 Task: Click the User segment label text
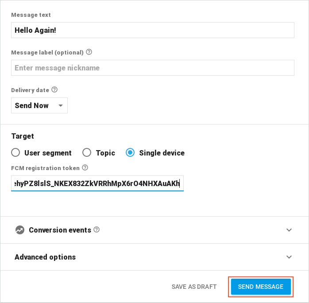(48, 153)
